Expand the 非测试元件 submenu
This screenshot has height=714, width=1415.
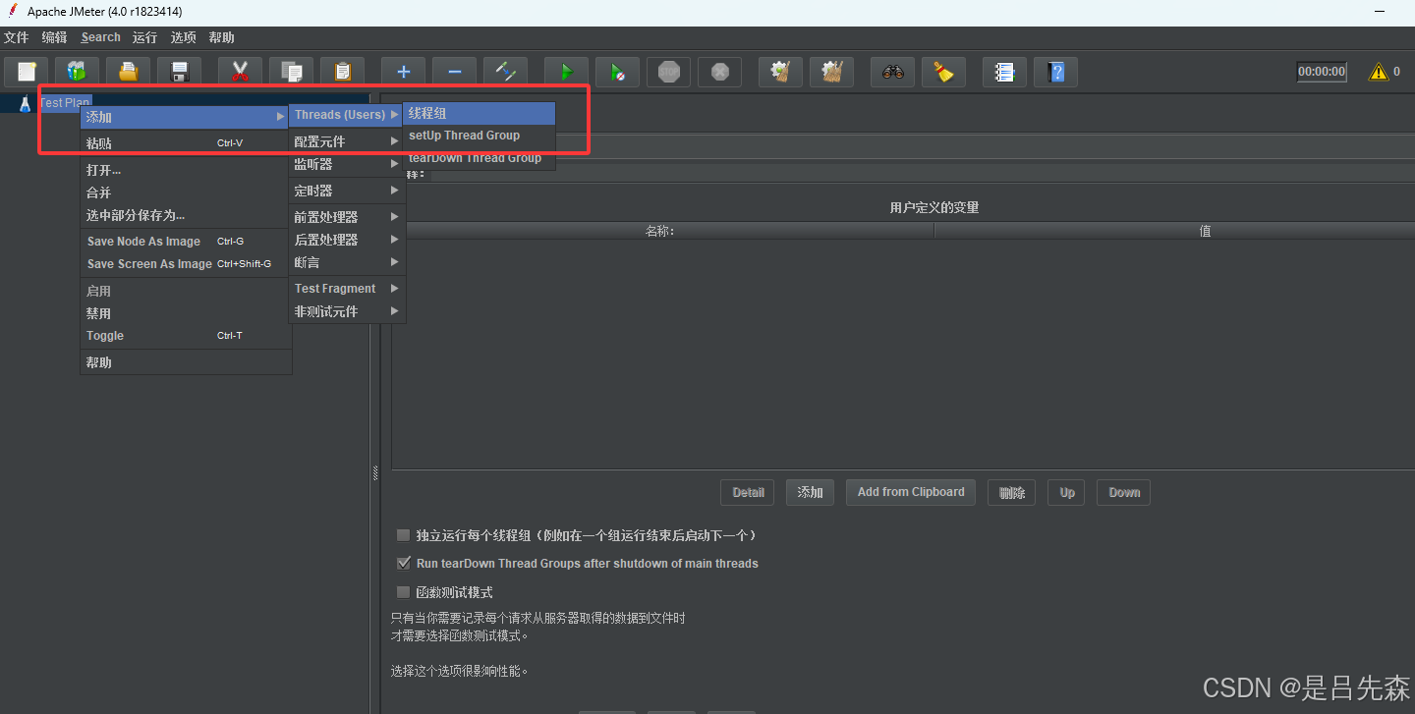[x=346, y=311]
